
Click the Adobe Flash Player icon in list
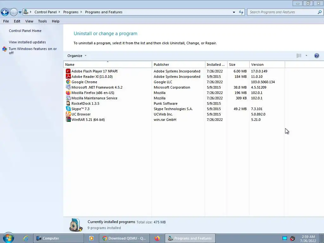tap(68, 71)
